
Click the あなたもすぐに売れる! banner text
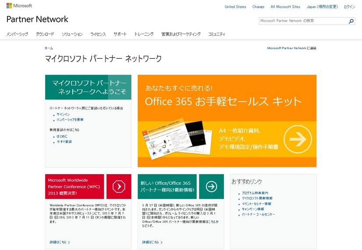coord(179,88)
